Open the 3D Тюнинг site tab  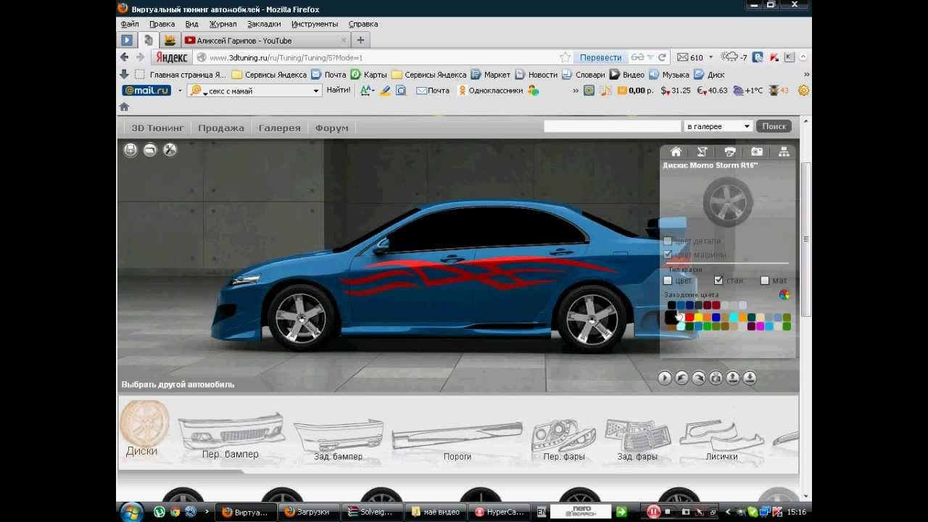coord(157,128)
